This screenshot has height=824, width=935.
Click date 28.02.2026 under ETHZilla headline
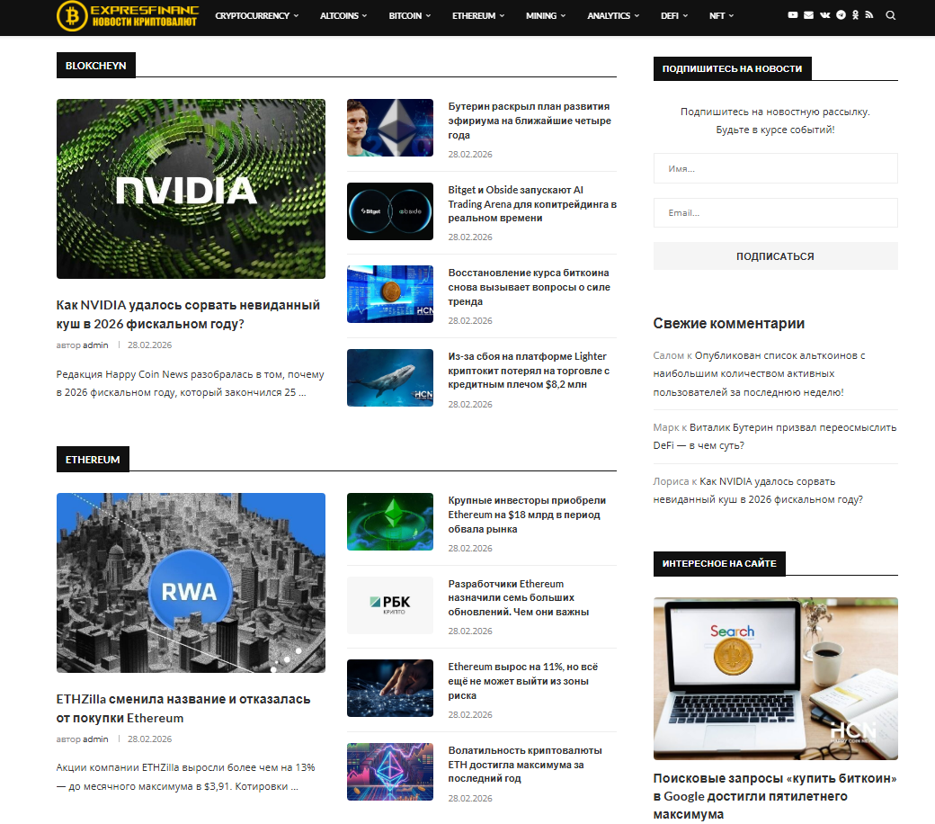click(149, 739)
